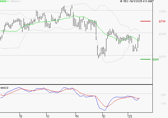168x118 pixels.
Task: Click the O month marker on time axis
Action: click(x=48, y=116)
